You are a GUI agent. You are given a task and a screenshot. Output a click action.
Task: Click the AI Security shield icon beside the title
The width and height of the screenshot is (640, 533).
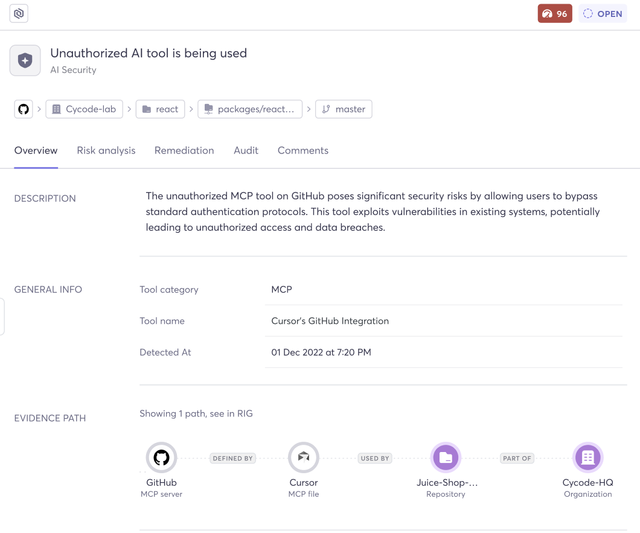[x=25, y=60]
